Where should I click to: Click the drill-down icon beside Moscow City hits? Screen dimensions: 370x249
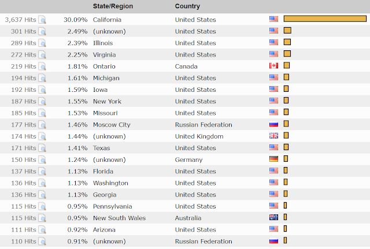(42, 125)
